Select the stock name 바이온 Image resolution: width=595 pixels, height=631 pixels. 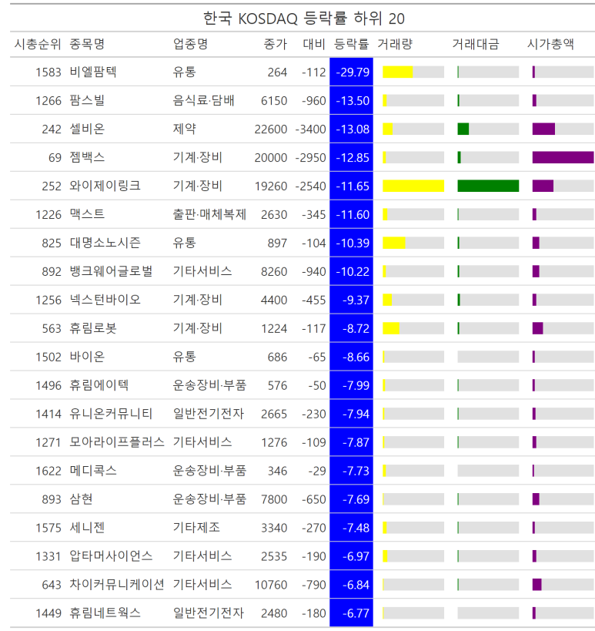tap(87, 357)
